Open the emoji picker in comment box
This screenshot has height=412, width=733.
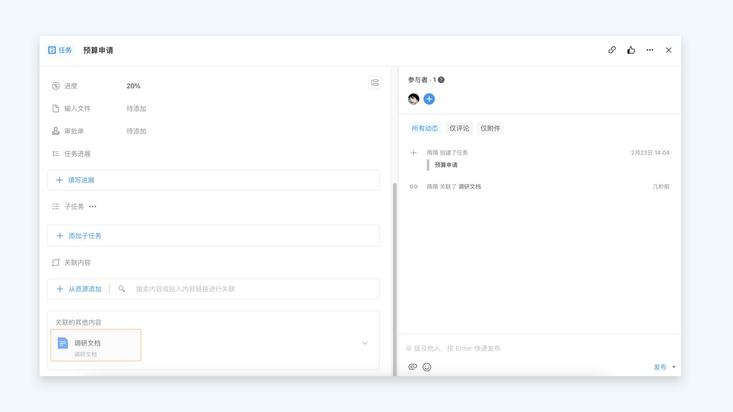427,367
